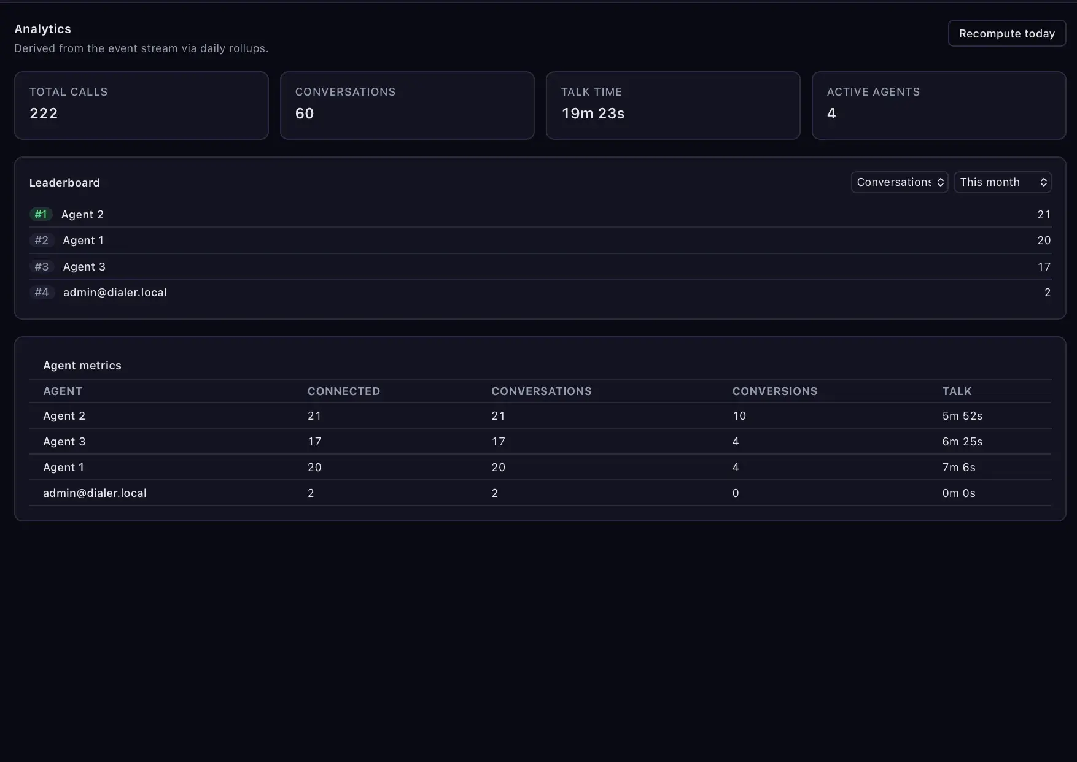Click the CONVERSIONS column header

pos(775,391)
